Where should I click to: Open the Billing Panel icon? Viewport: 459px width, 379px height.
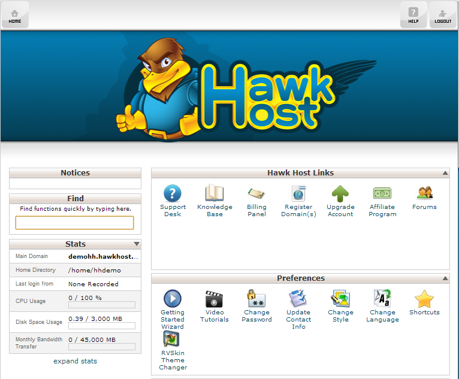click(x=256, y=193)
